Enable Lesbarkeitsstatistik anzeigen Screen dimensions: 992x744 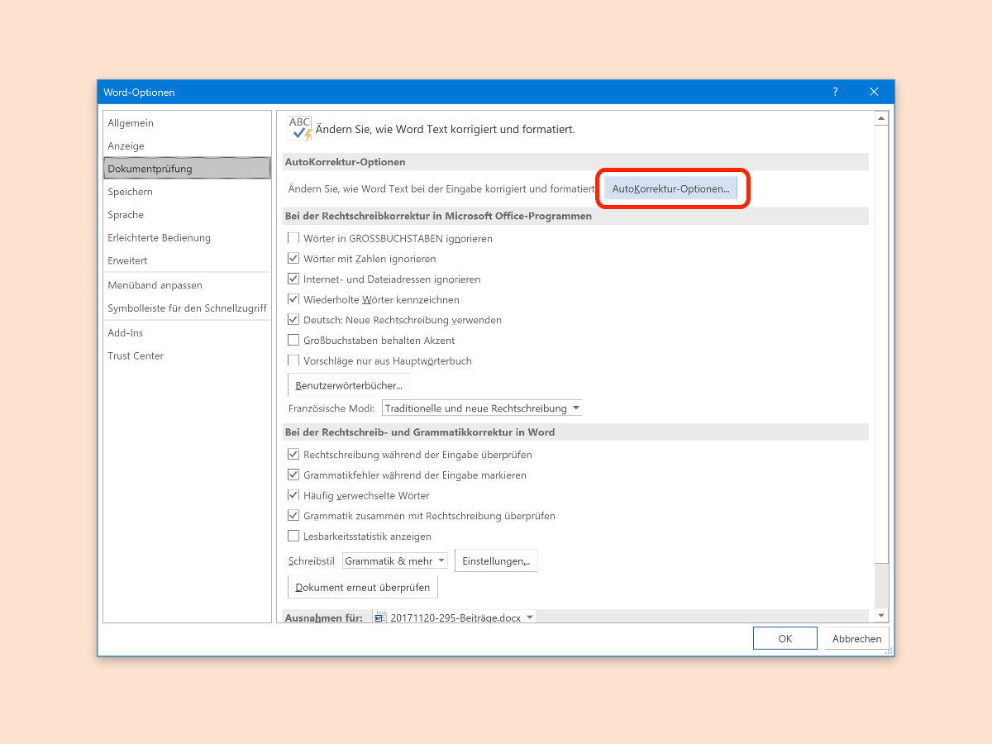click(293, 536)
